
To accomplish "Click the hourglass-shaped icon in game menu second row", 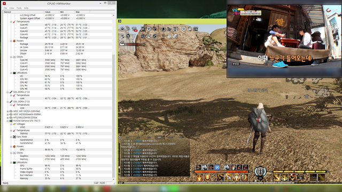I will tap(149, 36).
